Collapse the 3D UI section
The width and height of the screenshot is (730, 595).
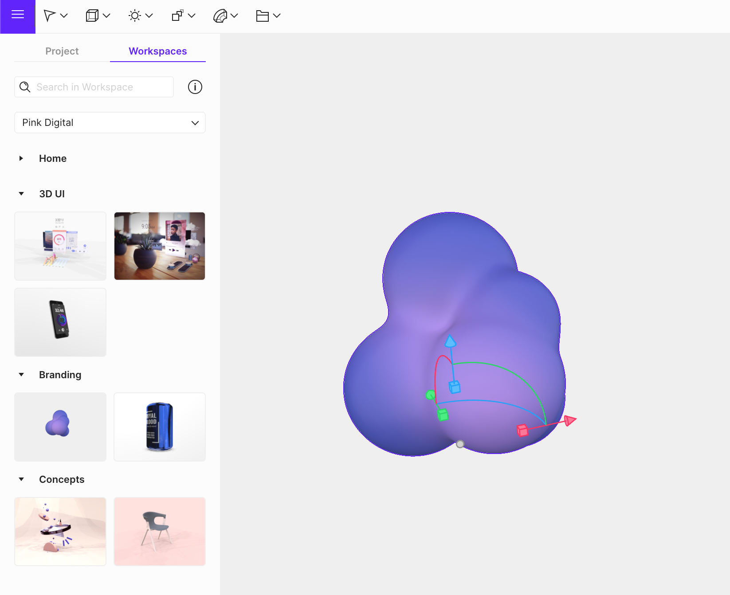tap(21, 193)
